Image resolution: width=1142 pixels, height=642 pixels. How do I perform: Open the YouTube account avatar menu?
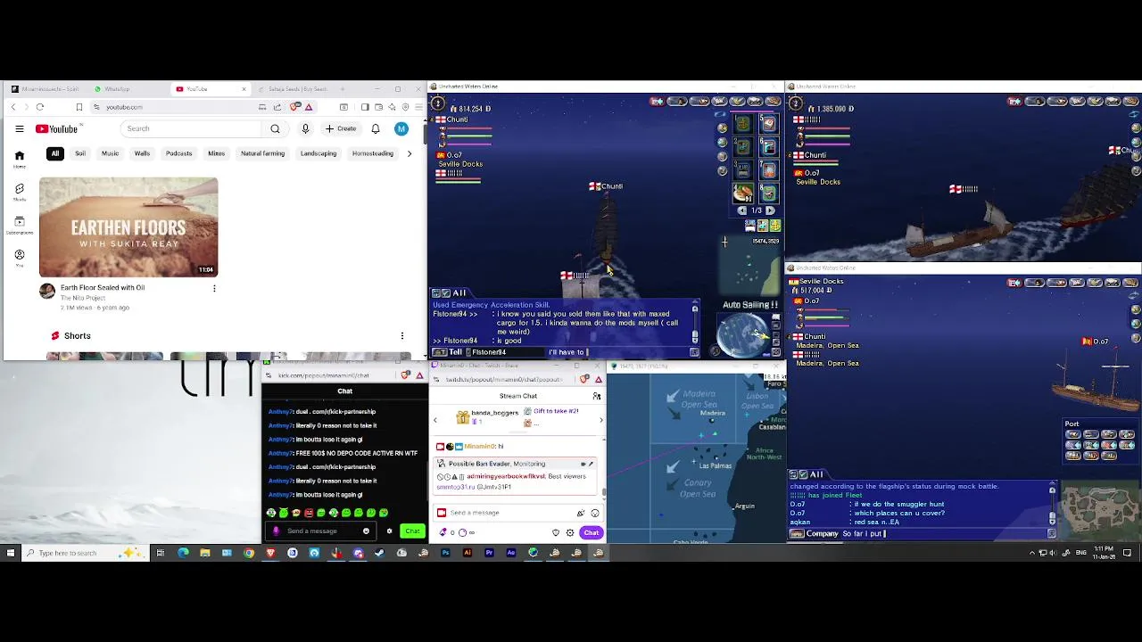[401, 128]
